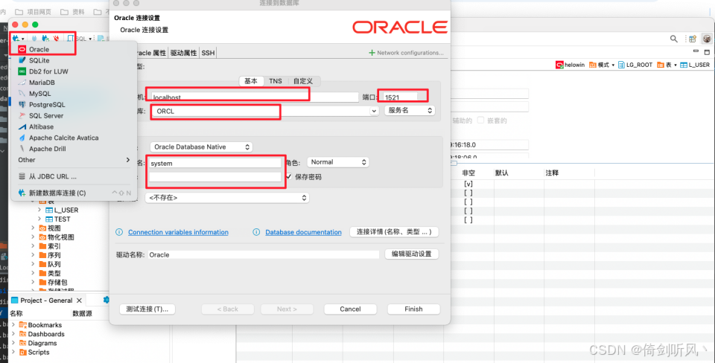Switch to the SSH tab
This screenshot has width=715, height=363.
point(208,53)
